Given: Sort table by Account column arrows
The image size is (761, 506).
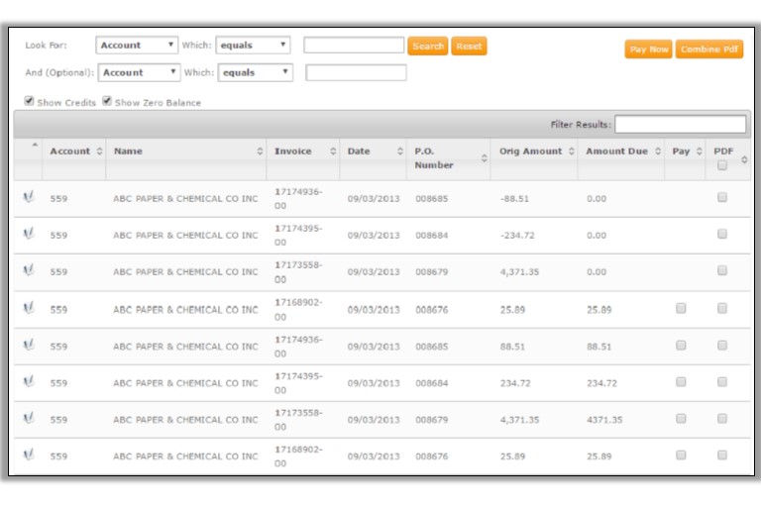Looking at the screenshot, I should 99,152.
